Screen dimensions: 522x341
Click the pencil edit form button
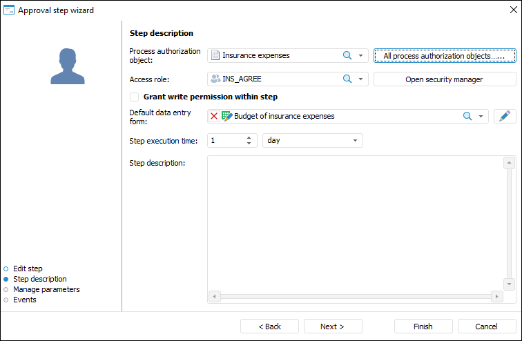coord(505,116)
